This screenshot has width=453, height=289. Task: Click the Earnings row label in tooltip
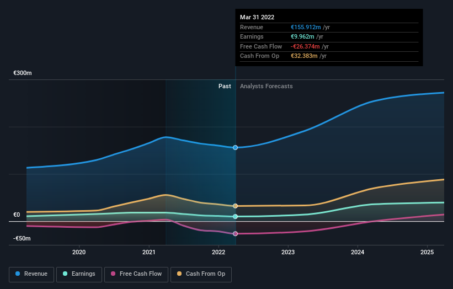252,36
